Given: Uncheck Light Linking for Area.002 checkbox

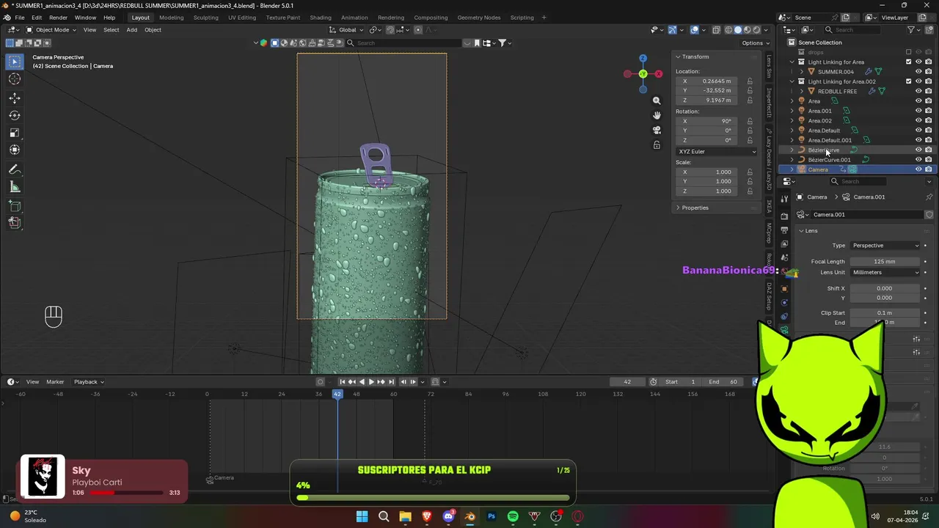Looking at the screenshot, I should tap(909, 81).
